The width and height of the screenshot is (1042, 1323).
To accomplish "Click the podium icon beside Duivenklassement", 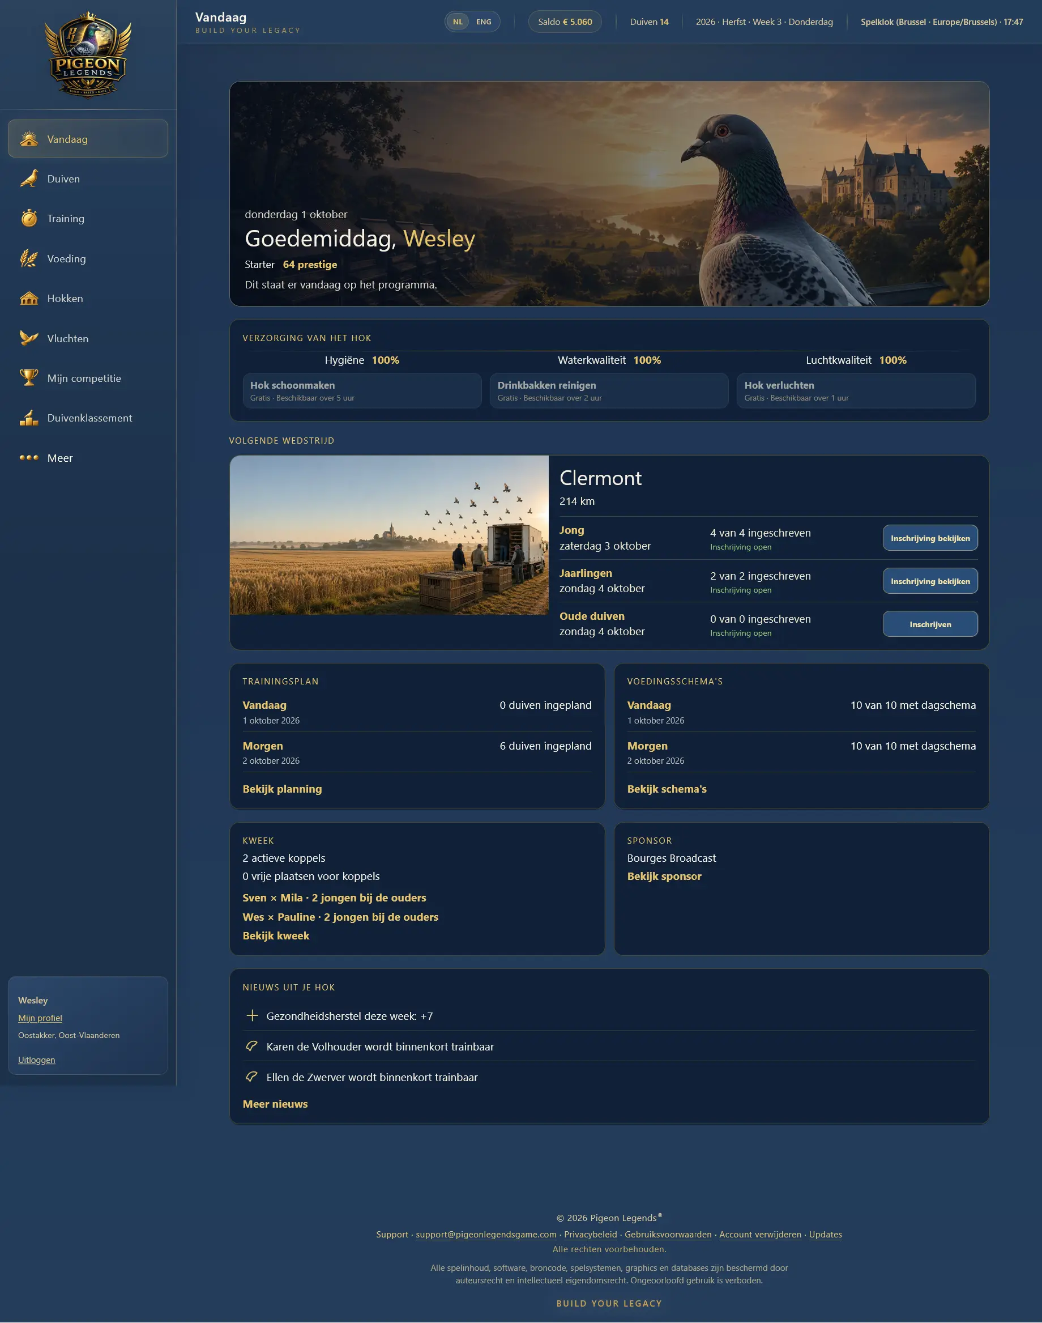I will click(x=29, y=418).
